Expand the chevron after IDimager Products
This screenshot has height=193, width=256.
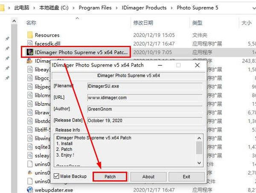(x=172, y=8)
